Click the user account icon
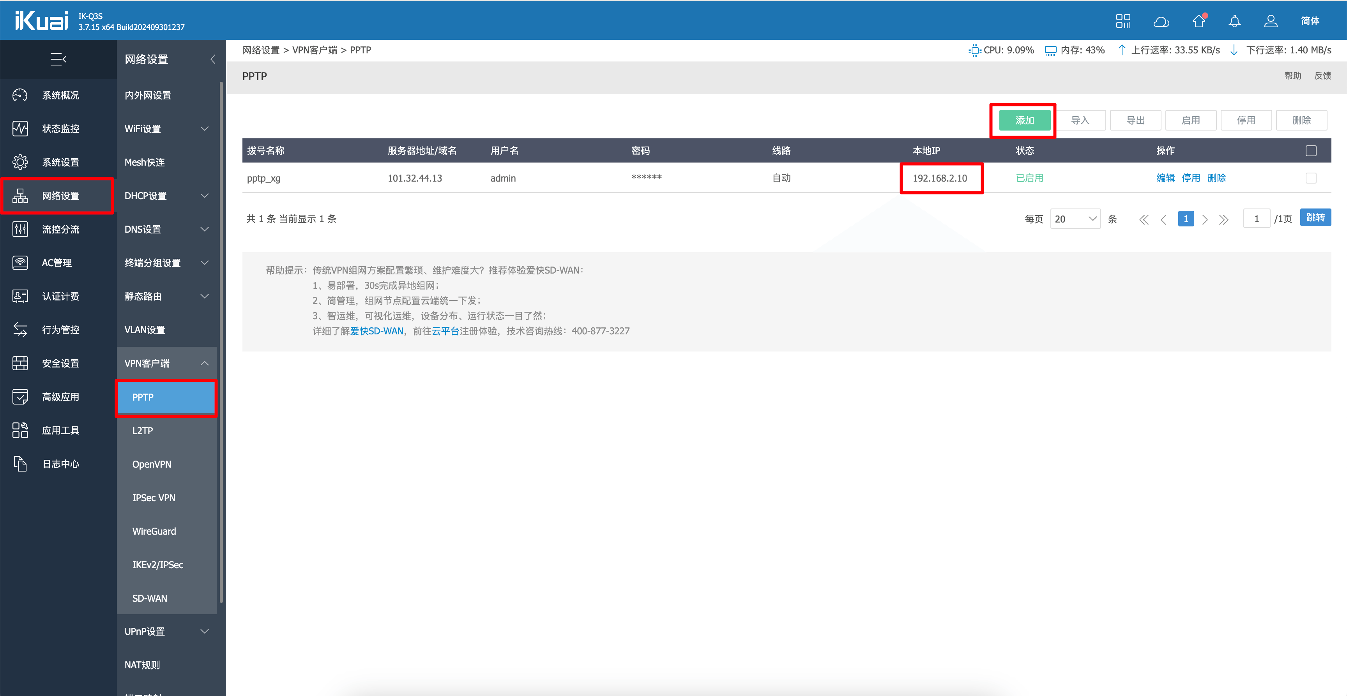This screenshot has width=1347, height=696. click(1271, 21)
